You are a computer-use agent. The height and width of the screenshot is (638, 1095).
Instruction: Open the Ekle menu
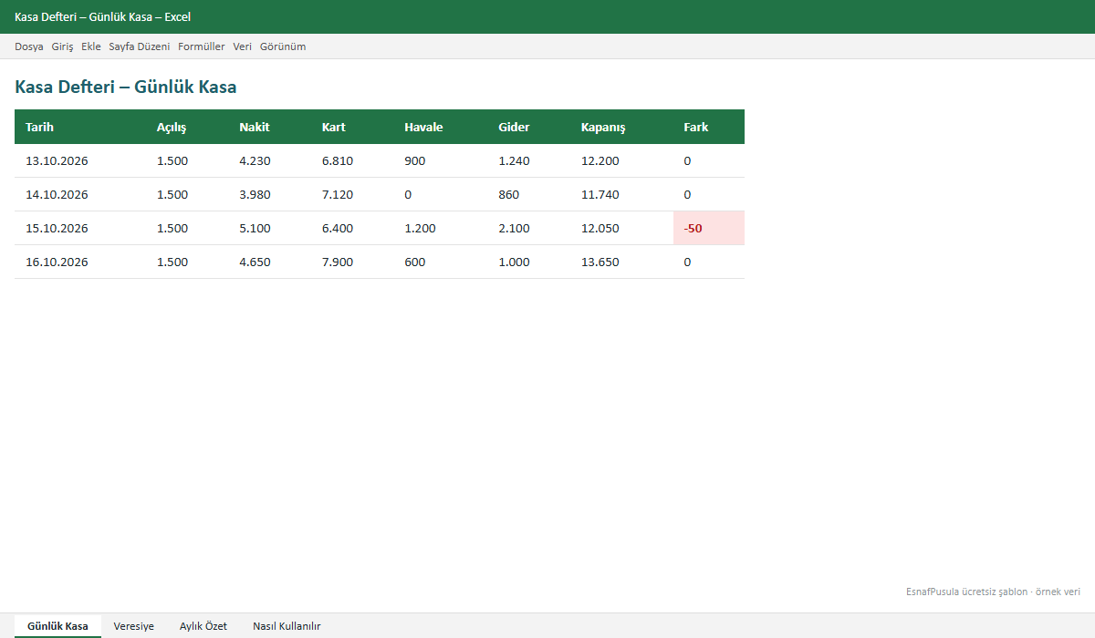(91, 46)
